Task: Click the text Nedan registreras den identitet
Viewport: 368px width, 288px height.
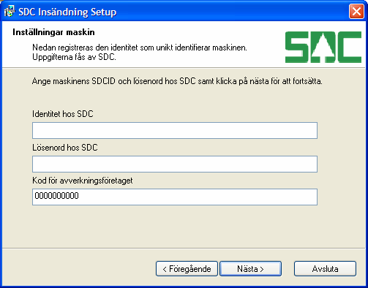Action: pyautogui.click(x=140, y=48)
